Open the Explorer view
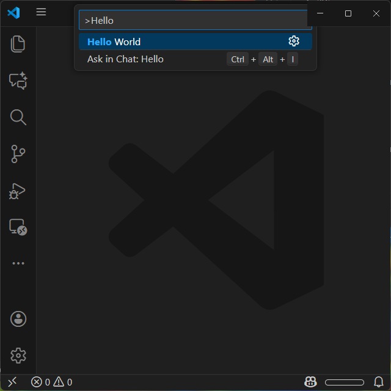391x391 pixels. 18,44
